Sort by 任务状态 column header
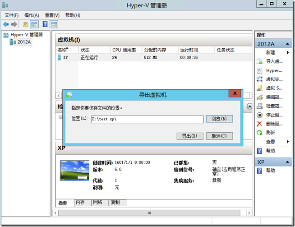 pos(233,50)
